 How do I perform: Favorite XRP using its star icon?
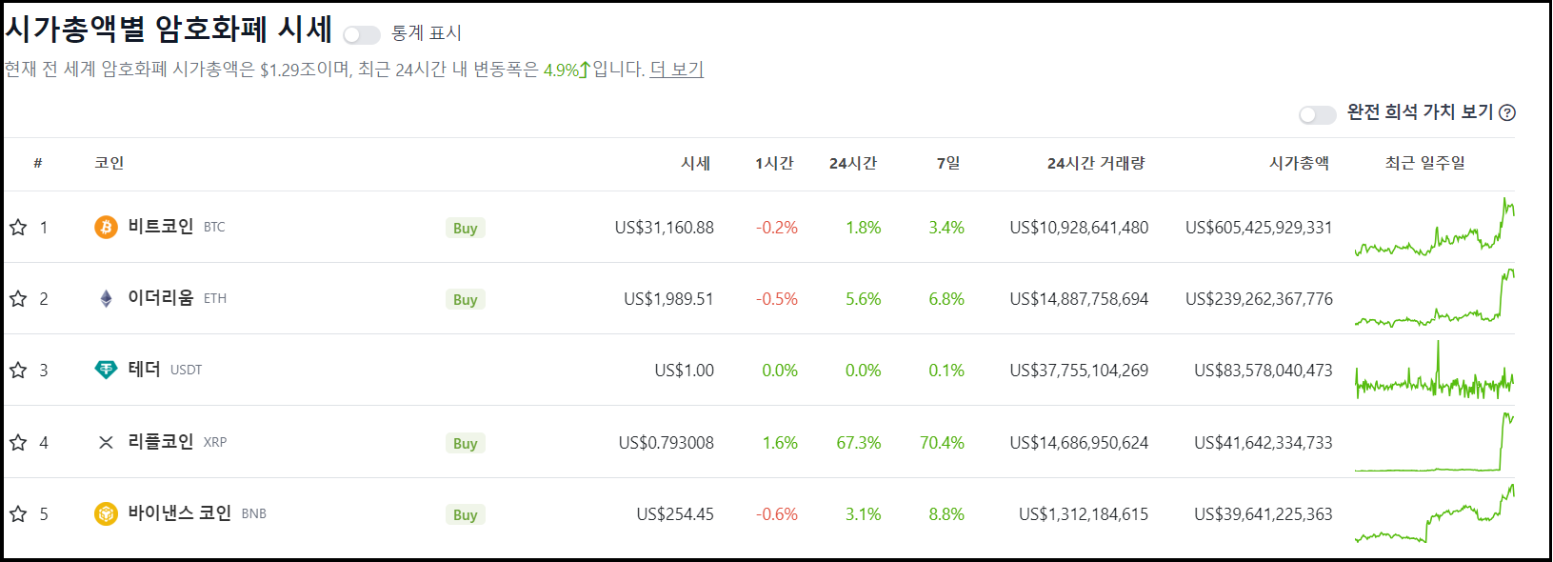click(x=17, y=442)
